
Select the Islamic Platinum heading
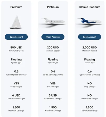[90, 7]
